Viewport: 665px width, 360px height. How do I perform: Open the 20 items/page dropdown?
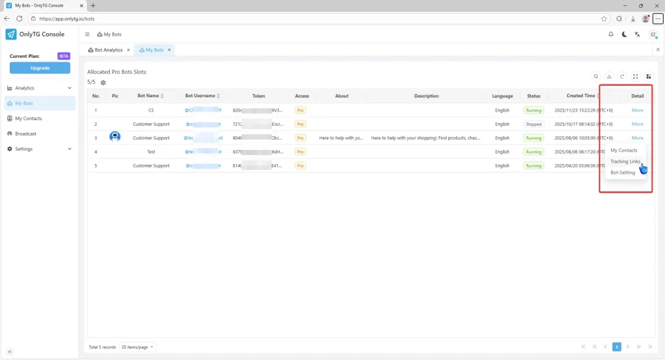[138, 347]
